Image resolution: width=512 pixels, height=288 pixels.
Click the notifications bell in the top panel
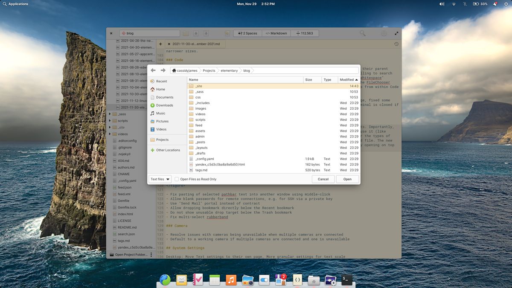(x=495, y=4)
